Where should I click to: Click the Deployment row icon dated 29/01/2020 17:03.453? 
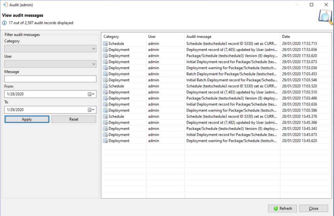tap(105, 74)
